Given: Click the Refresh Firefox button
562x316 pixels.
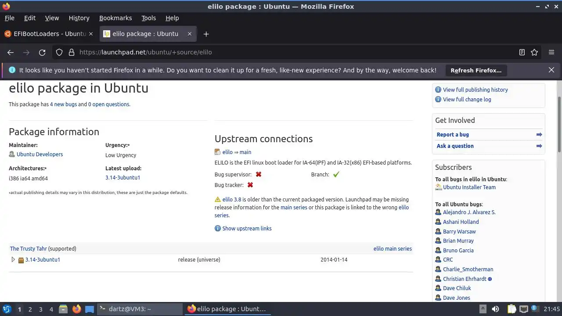Looking at the screenshot, I should [476, 70].
